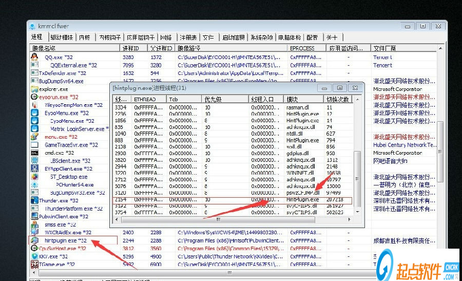The width and height of the screenshot is (462, 281).
Task: Click the ThunderPlatform.exe process icon
Action: (x=34, y=208)
